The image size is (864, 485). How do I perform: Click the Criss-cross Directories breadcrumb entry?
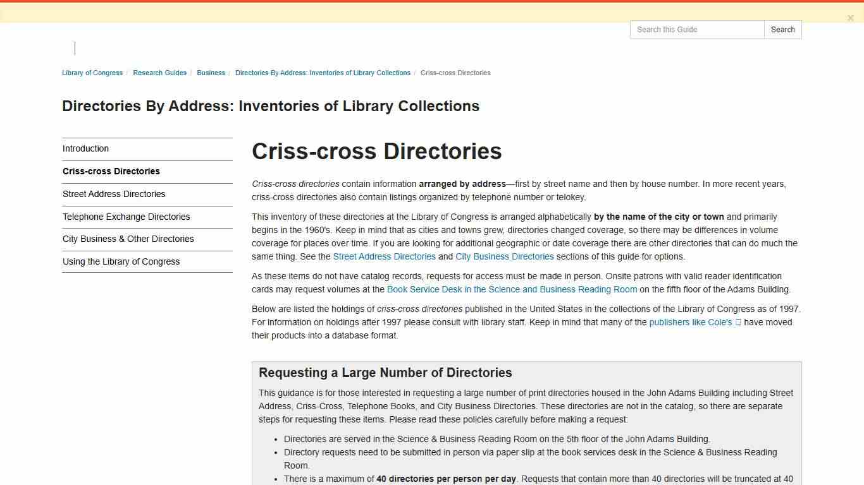coord(455,73)
